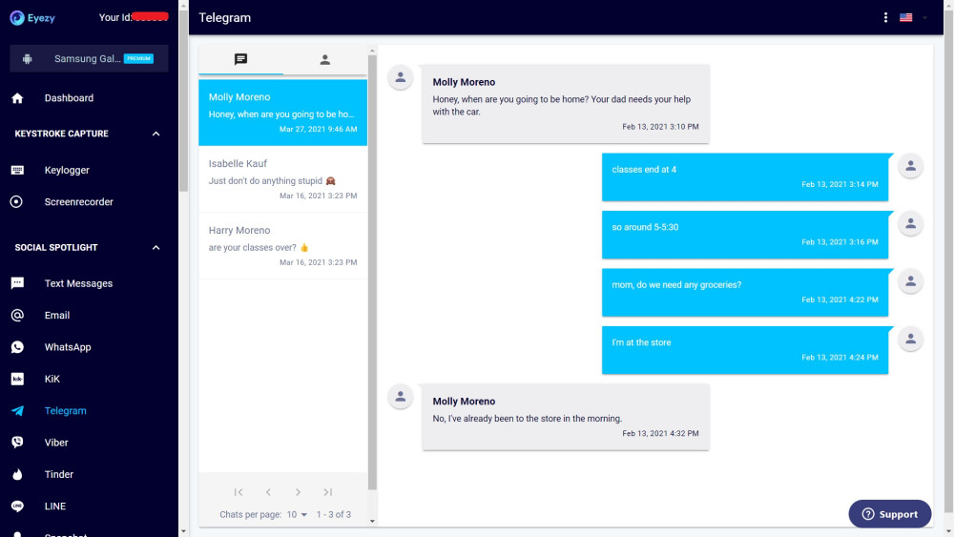The height and width of the screenshot is (537, 954).
Task: Collapse the Keystroke Capture section
Action: 156,134
